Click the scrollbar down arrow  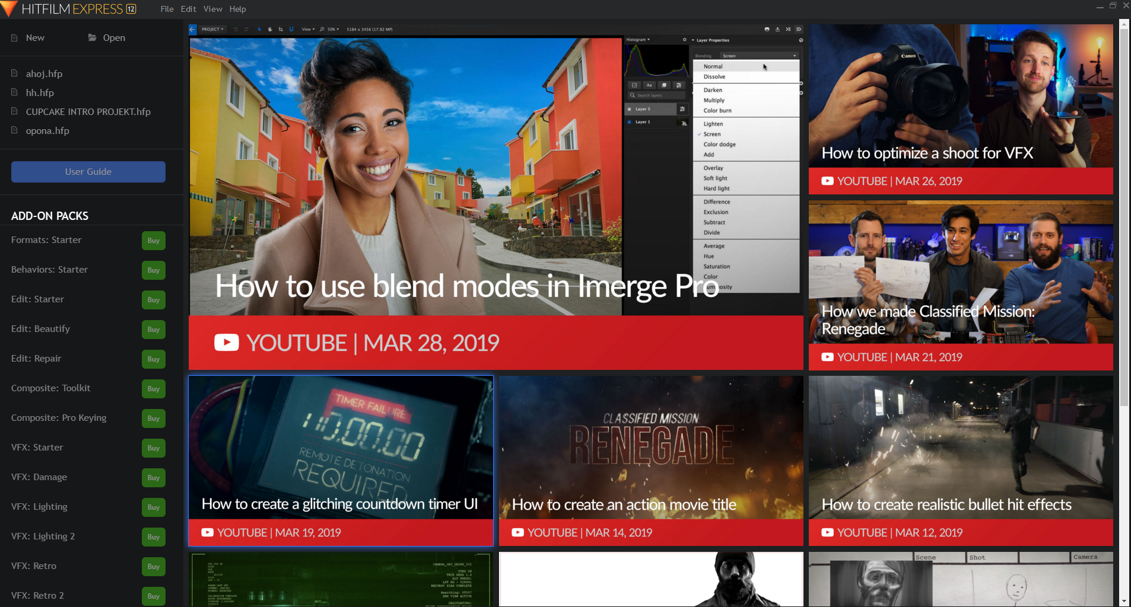(1124, 602)
